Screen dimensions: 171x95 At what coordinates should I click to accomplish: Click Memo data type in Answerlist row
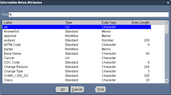pos(106,31)
